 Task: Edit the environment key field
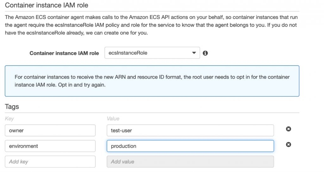pos(50,146)
